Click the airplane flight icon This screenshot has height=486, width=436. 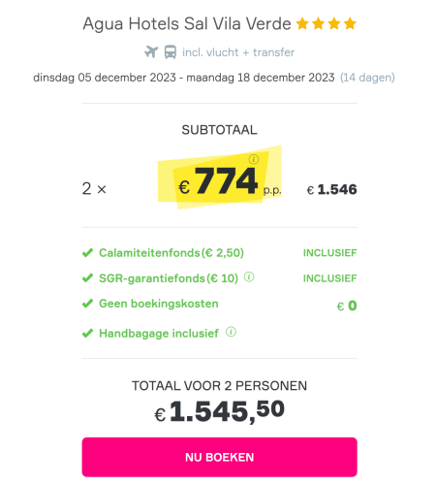151,52
